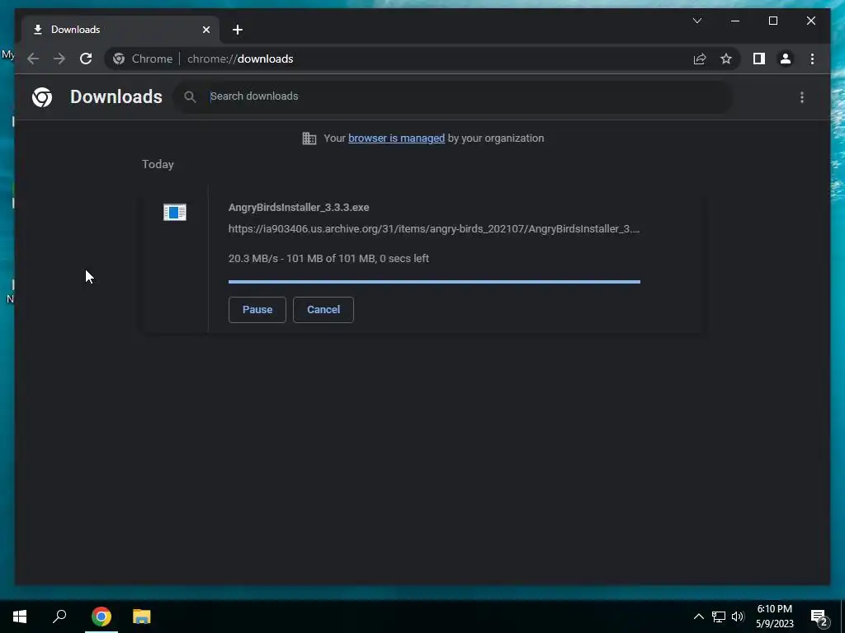Open Windows taskbar search
The image size is (845, 633).
[59, 617]
